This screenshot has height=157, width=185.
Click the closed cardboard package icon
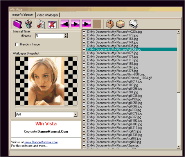pos(120,24)
